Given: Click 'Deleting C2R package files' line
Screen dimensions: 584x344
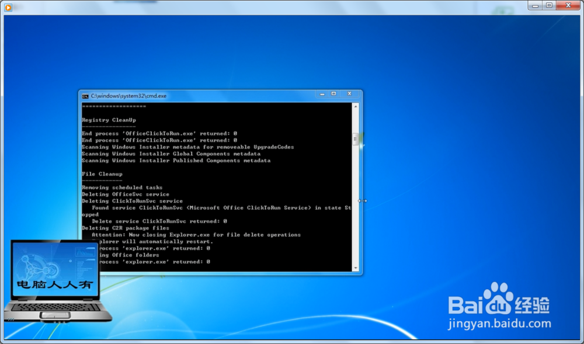Looking at the screenshot, I should [x=126, y=228].
